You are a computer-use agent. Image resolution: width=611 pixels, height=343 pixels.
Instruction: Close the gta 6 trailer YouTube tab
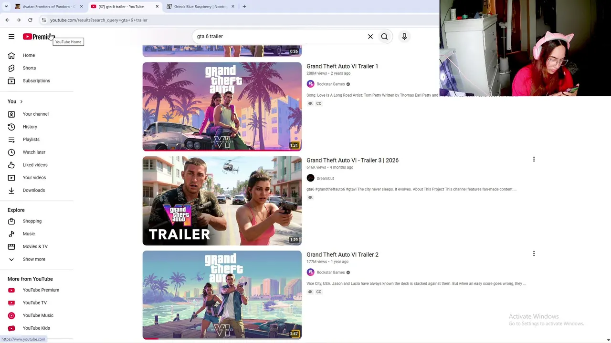[157, 7]
